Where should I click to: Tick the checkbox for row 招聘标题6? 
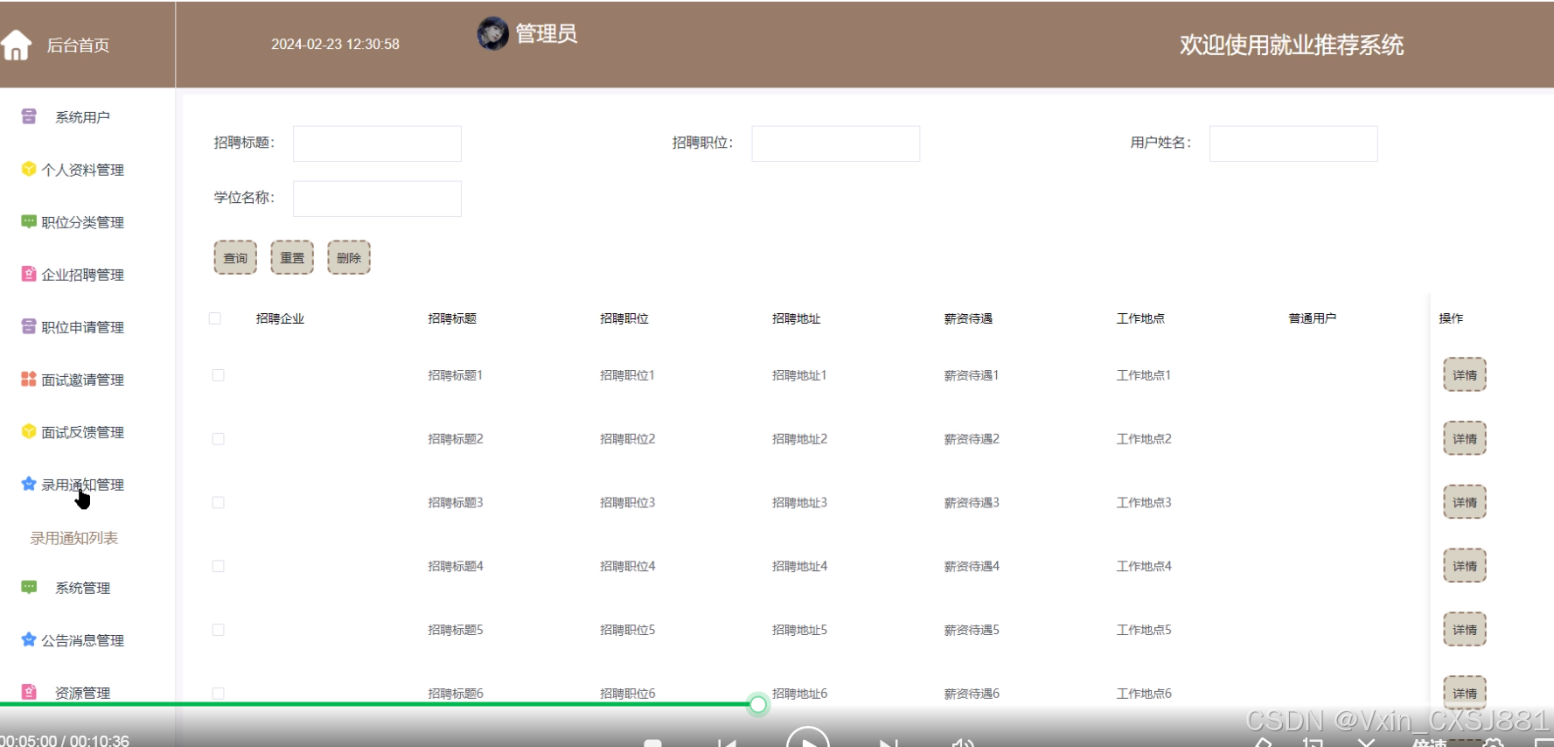pyautogui.click(x=219, y=694)
